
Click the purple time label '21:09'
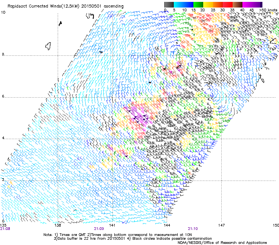tap(99, 229)
